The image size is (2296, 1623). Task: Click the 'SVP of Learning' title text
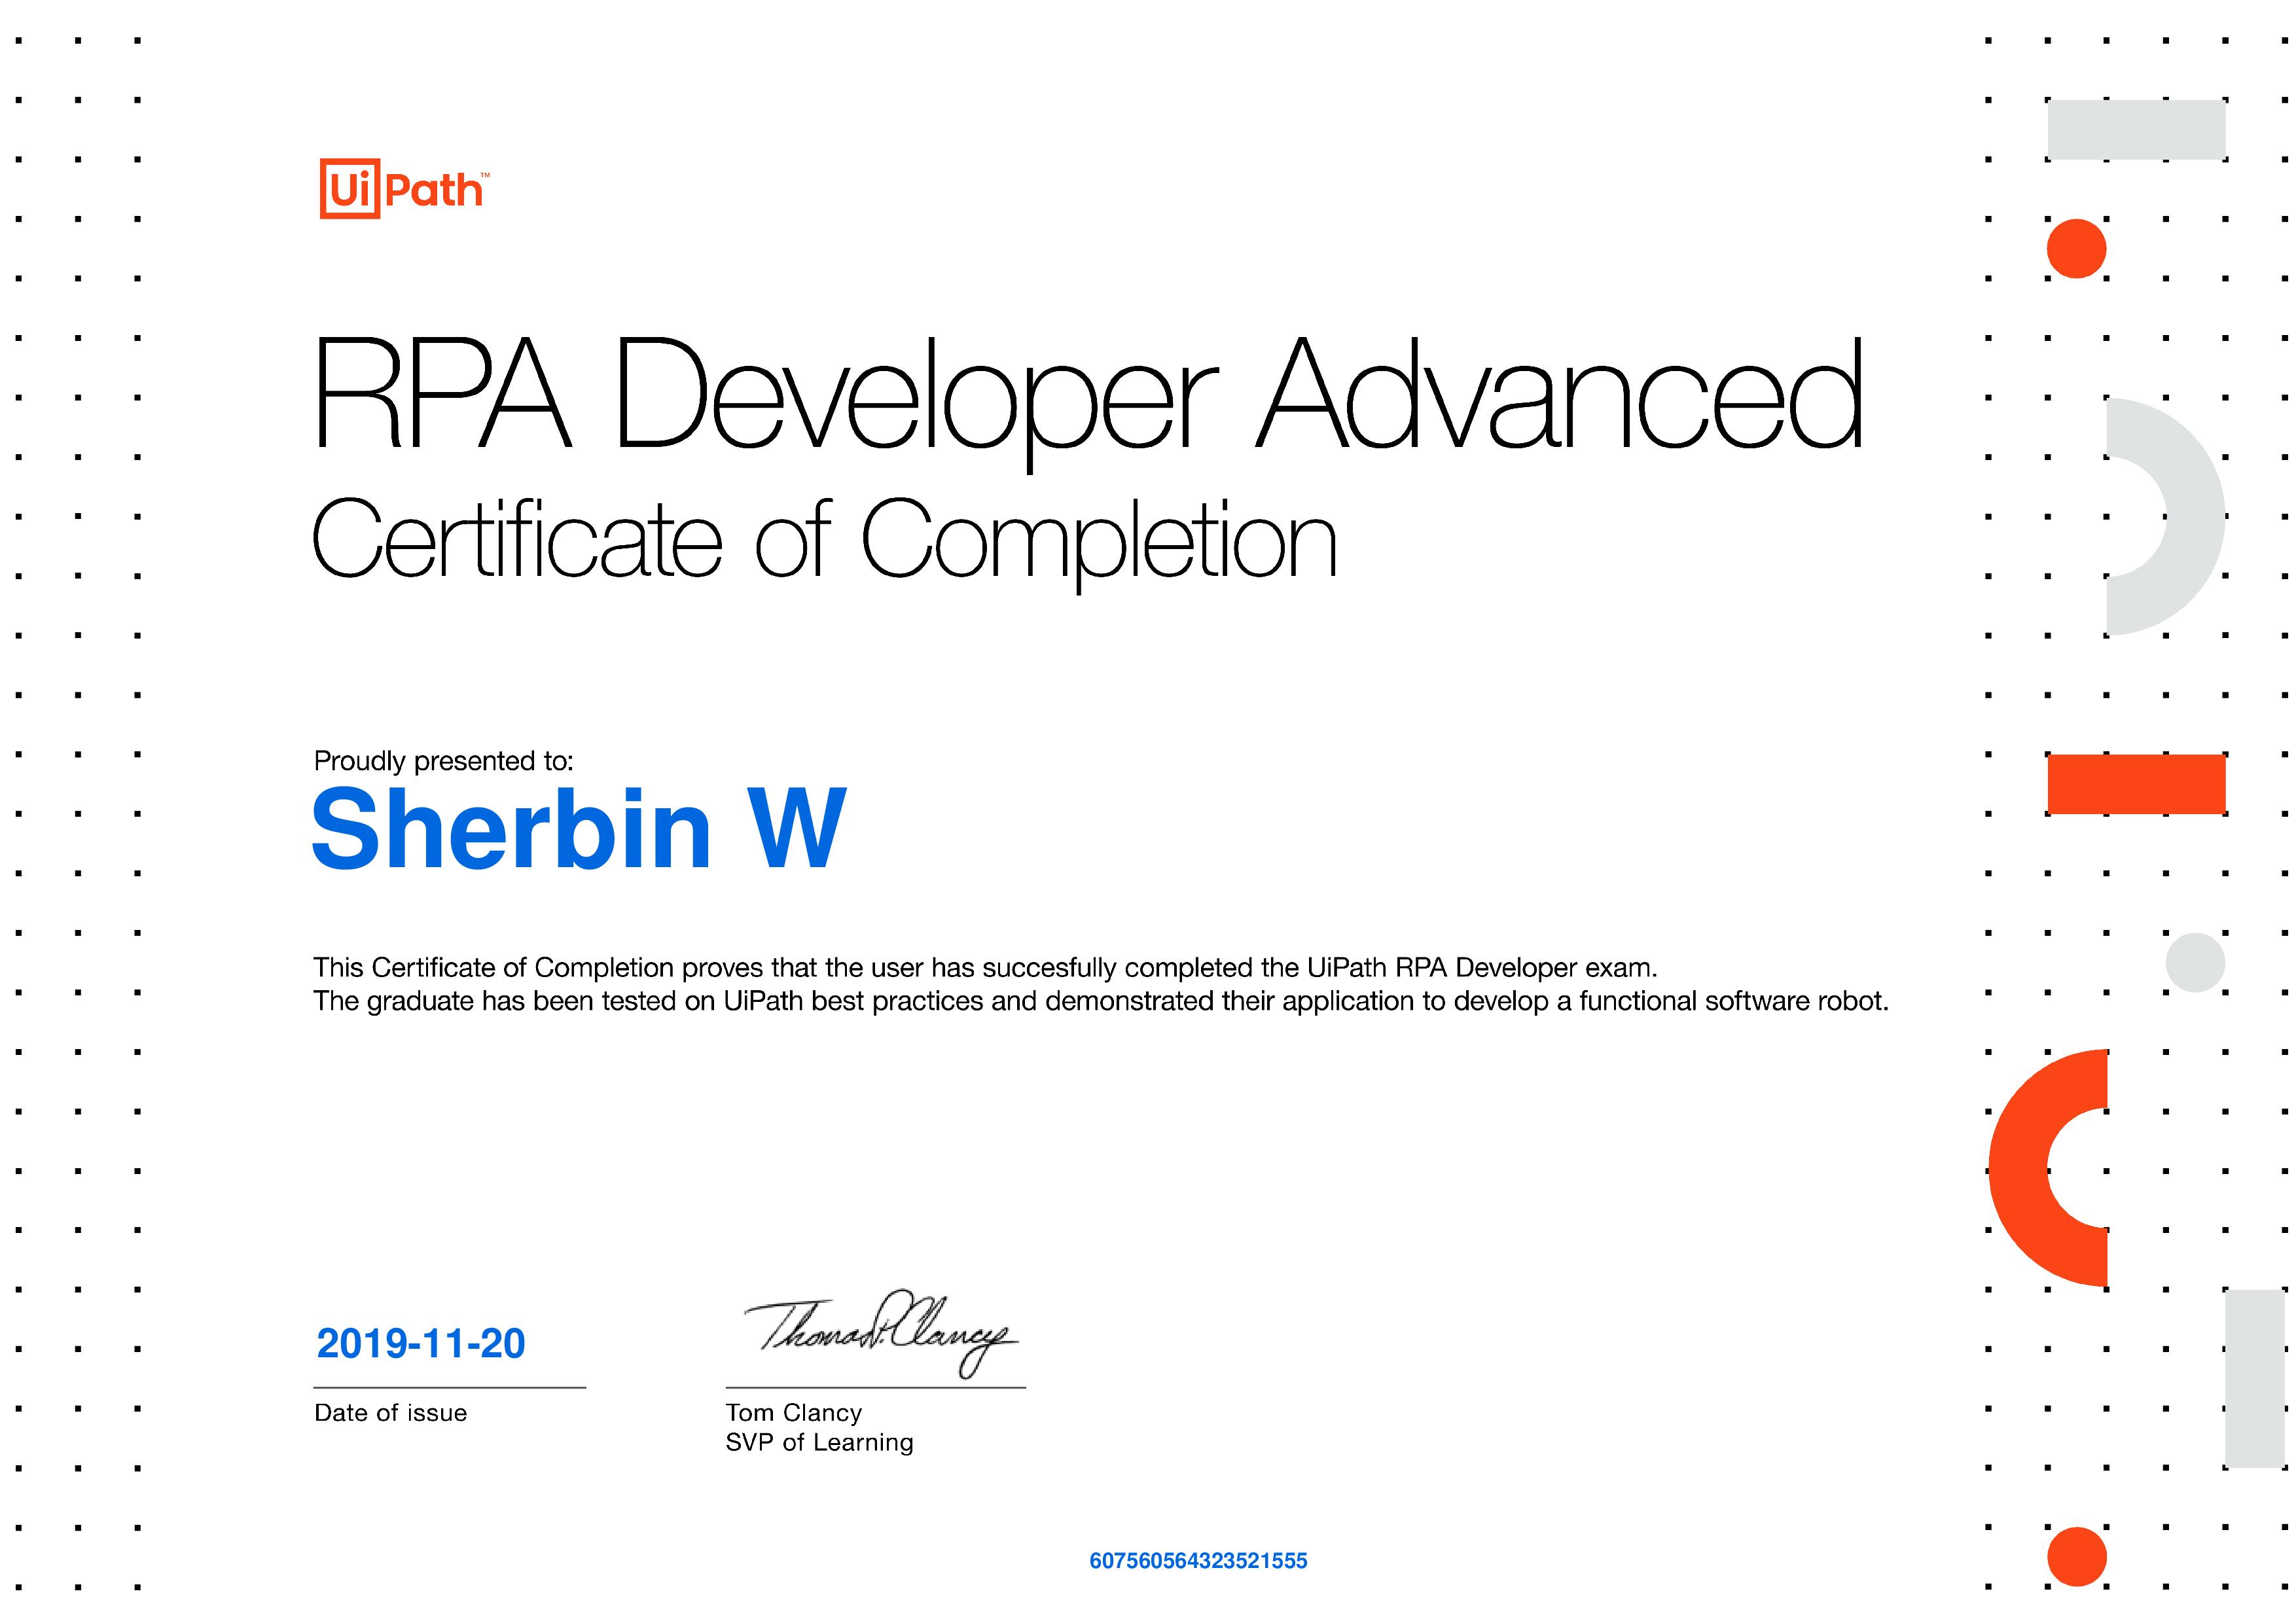[819, 1442]
